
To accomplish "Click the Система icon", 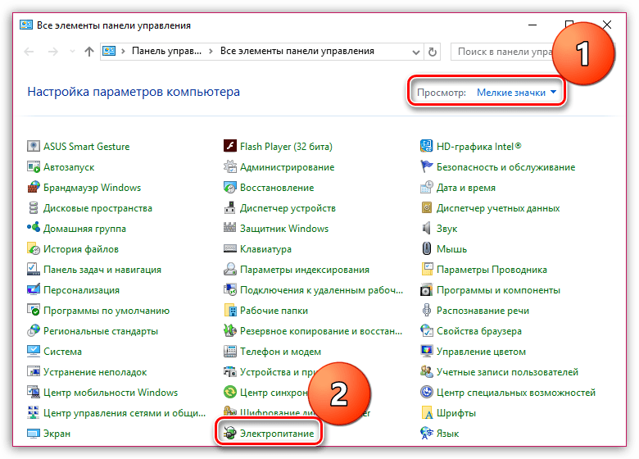I will point(34,351).
